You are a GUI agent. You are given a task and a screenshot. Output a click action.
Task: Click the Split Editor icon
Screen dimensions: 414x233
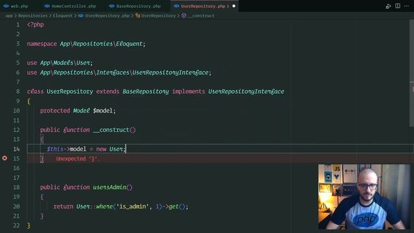[398, 6]
